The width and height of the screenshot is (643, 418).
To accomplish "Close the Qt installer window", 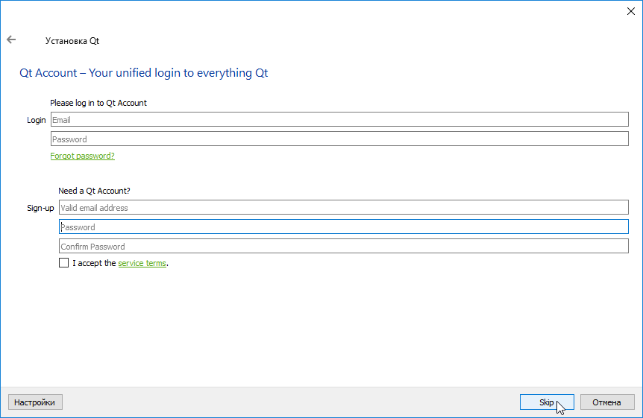I will (630, 10).
